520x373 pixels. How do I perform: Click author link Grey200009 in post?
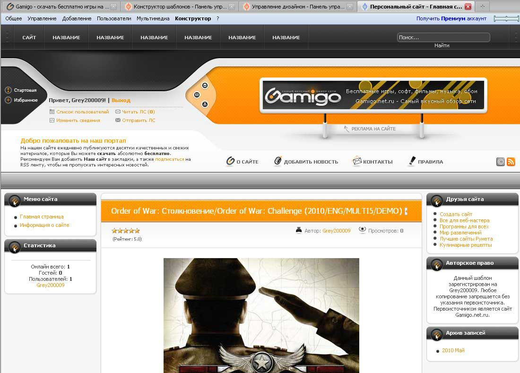pos(337,231)
